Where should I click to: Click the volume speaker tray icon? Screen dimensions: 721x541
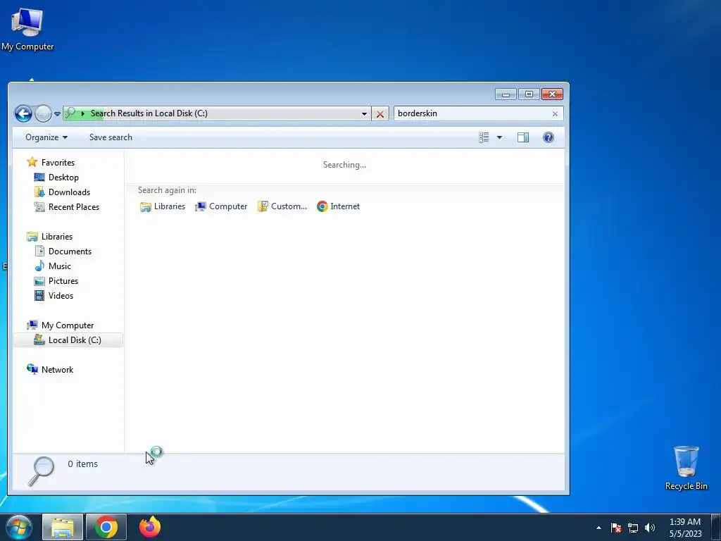click(x=650, y=528)
